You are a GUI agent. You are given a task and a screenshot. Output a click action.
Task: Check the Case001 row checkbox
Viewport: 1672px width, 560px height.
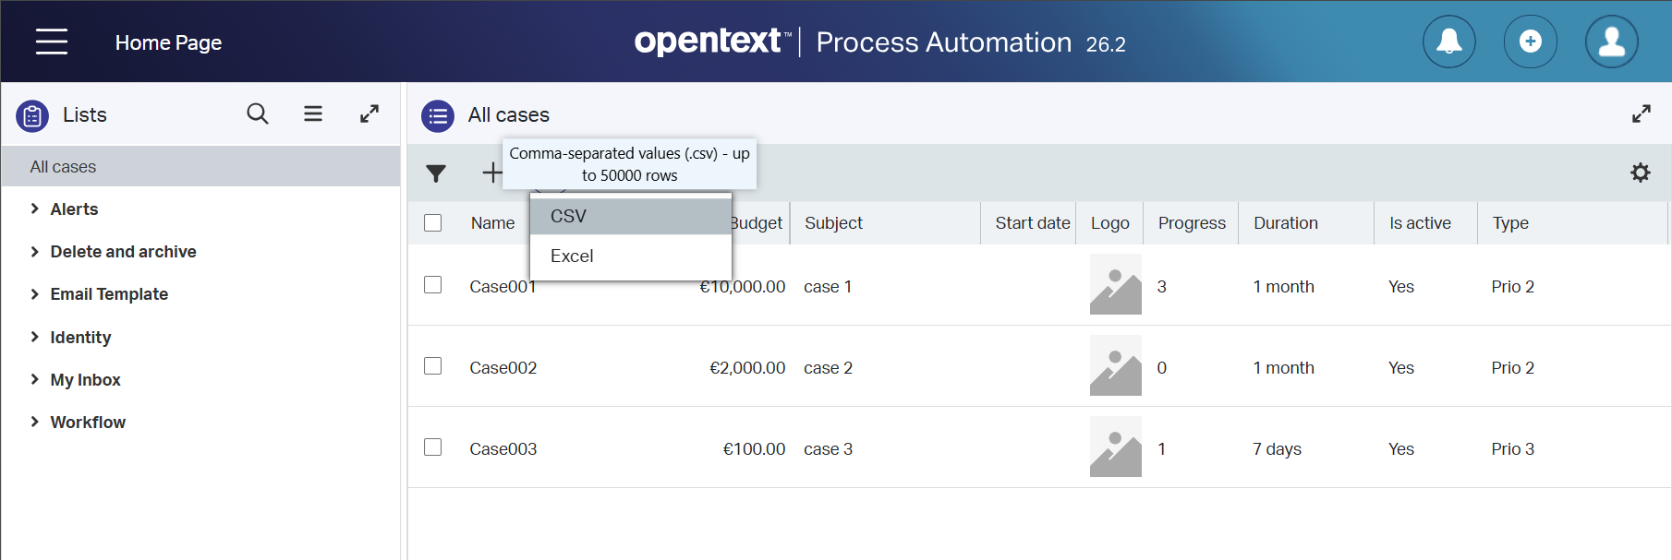tap(432, 285)
